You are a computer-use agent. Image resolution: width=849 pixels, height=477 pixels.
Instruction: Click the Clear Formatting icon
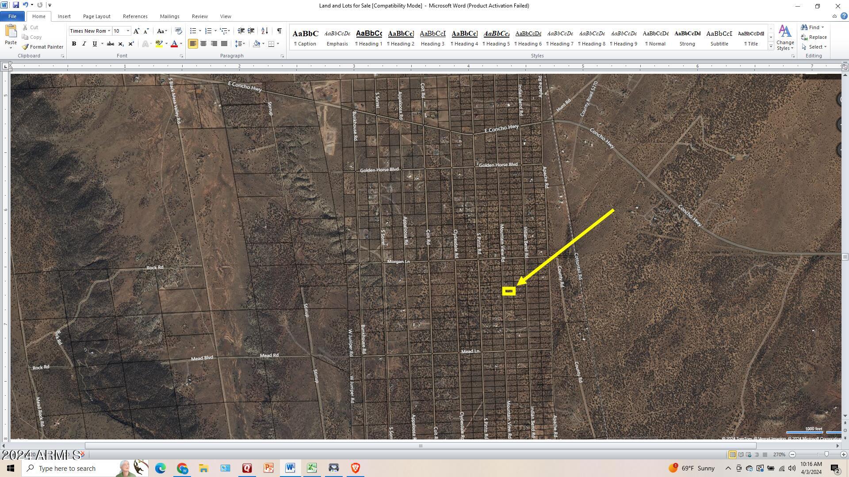178,31
